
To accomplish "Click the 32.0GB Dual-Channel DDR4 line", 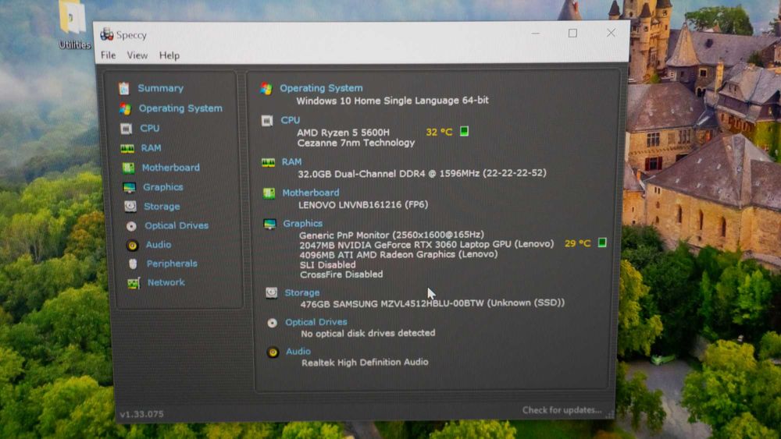I will 423,174.
